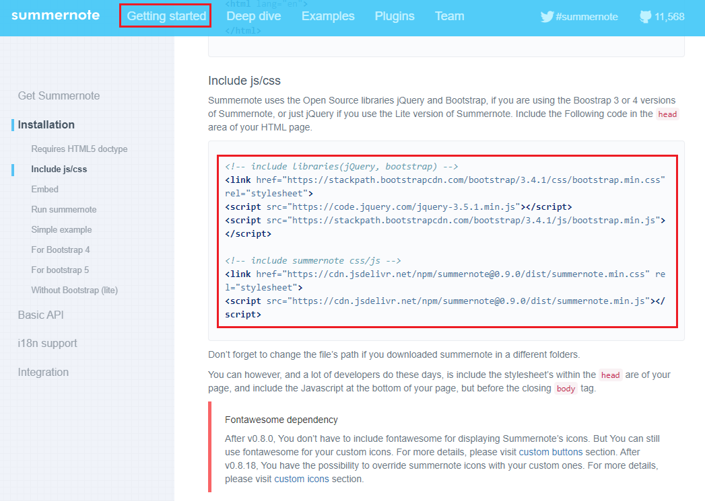
Task: Click the GitHub octocat icon
Action: click(x=645, y=17)
